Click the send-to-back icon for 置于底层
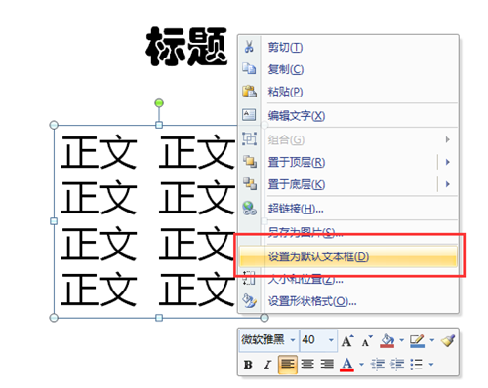488x388 pixels. 250,184
